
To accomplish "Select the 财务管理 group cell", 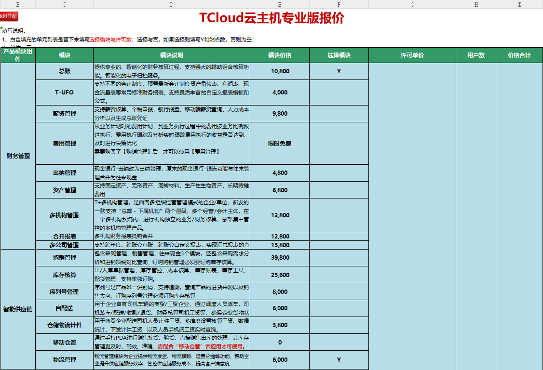I will click(18, 156).
